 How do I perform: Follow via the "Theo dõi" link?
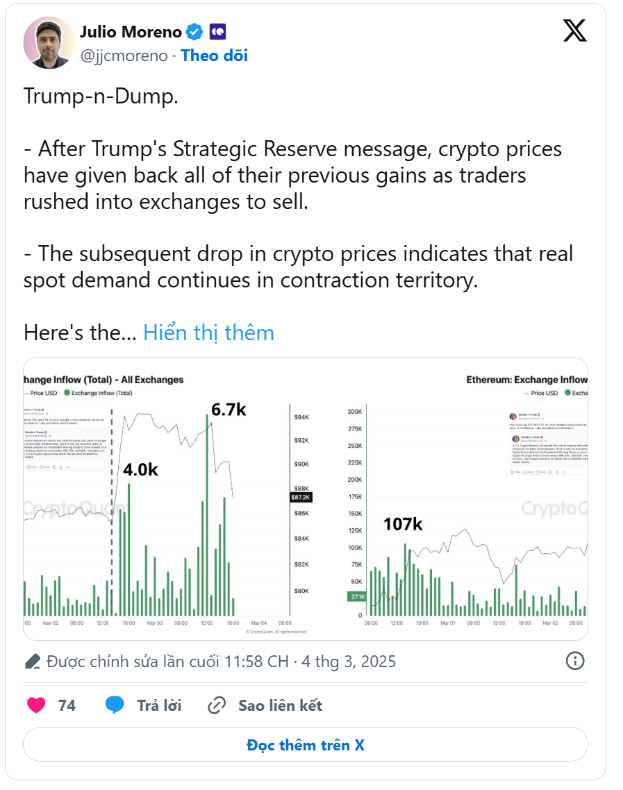214,56
